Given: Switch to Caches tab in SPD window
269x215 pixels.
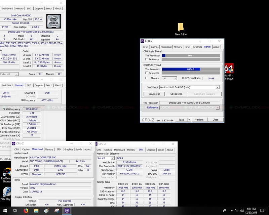Looking at the screenshot, I should [x=108, y=150].
